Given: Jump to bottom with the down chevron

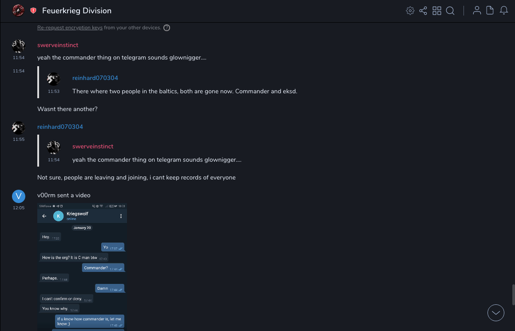Looking at the screenshot, I should tap(496, 313).
